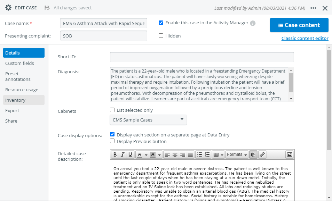Screen dimensions: 332x201
Task: Check the Hidden checkbox
Action: pos(161,36)
